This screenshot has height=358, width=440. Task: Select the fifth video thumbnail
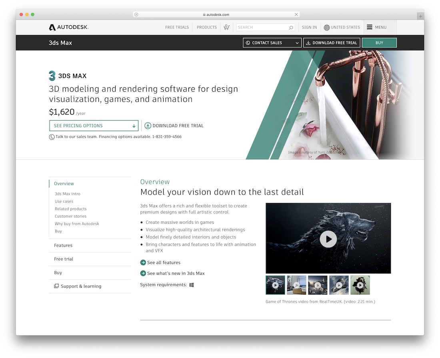360,285
